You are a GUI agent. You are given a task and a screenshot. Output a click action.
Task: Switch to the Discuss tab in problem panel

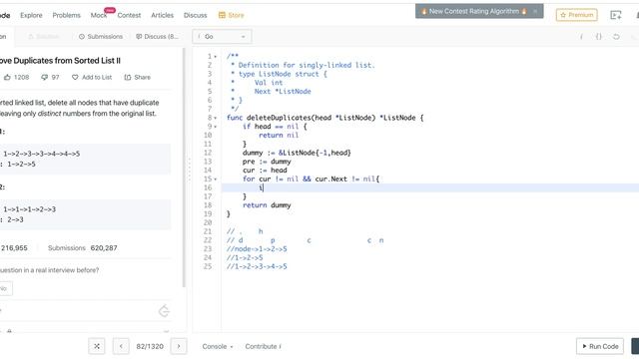pyautogui.click(x=158, y=37)
